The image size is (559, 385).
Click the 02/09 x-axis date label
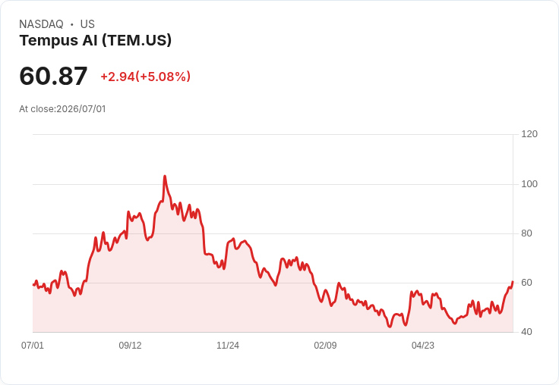(x=325, y=345)
